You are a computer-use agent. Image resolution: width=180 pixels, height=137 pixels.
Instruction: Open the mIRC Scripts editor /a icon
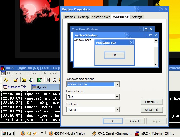39,80
